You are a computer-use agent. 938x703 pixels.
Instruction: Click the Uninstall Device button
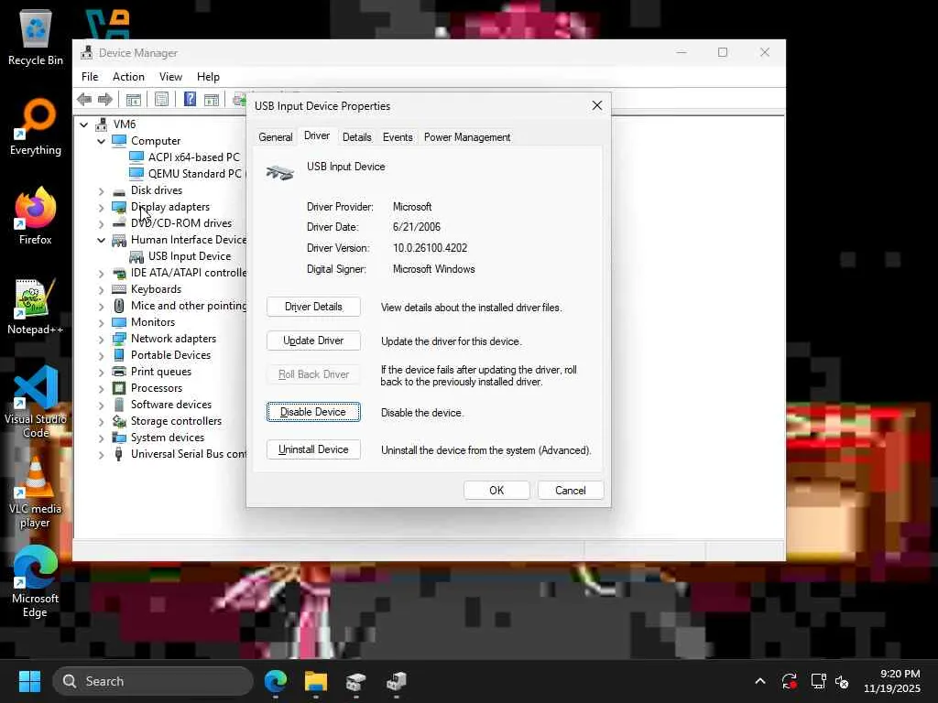[313, 449]
